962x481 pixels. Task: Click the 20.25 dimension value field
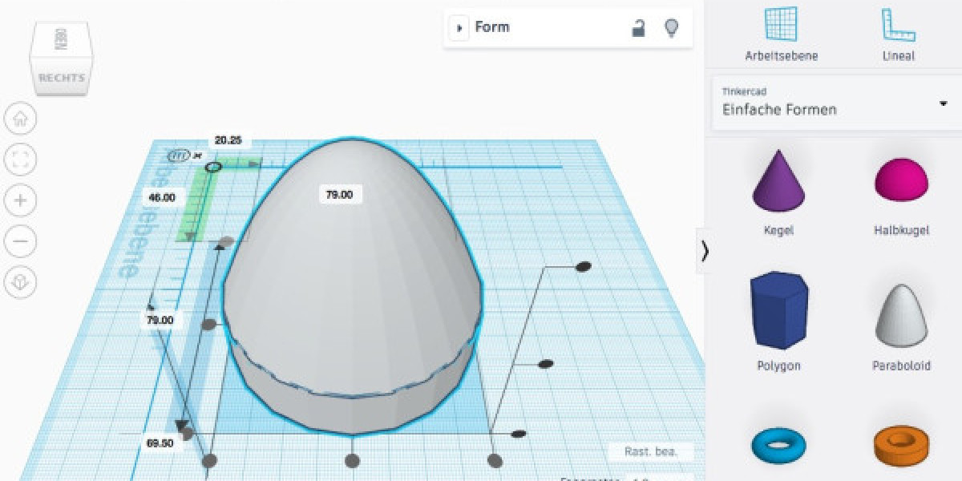pos(228,139)
